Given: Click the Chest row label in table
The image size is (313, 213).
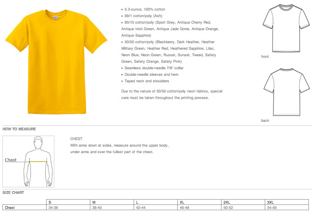Looking at the screenshot, I should tap(25, 207).
